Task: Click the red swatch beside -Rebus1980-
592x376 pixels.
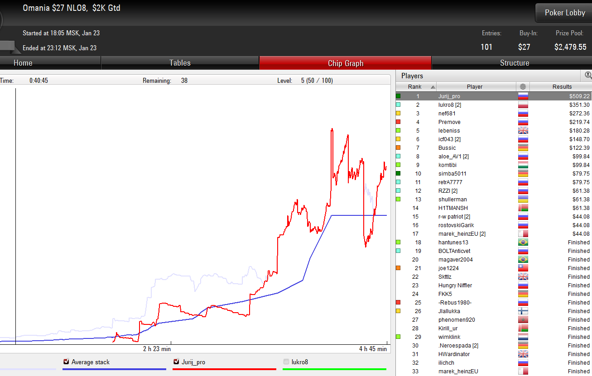Action: coord(398,302)
